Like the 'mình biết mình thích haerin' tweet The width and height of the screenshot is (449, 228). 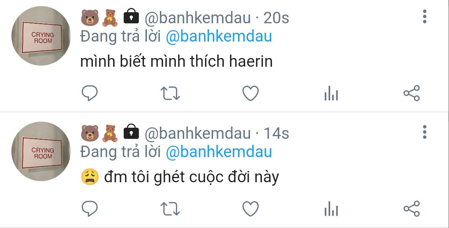click(251, 93)
